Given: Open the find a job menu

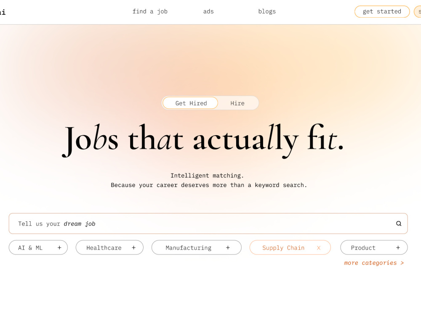Looking at the screenshot, I should click(x=150, y=11).
